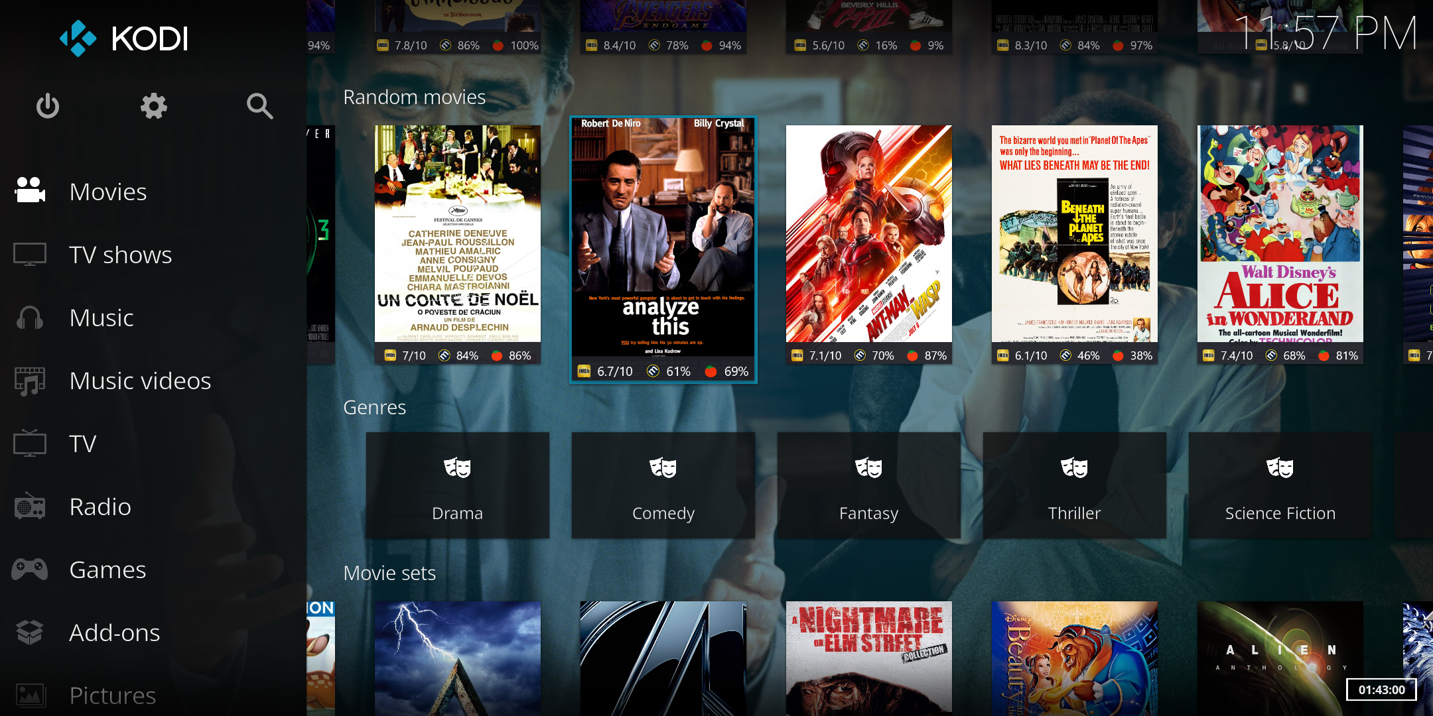Open settings via the gear icon
1433x716 pixels.
click(x=153, y=106)
